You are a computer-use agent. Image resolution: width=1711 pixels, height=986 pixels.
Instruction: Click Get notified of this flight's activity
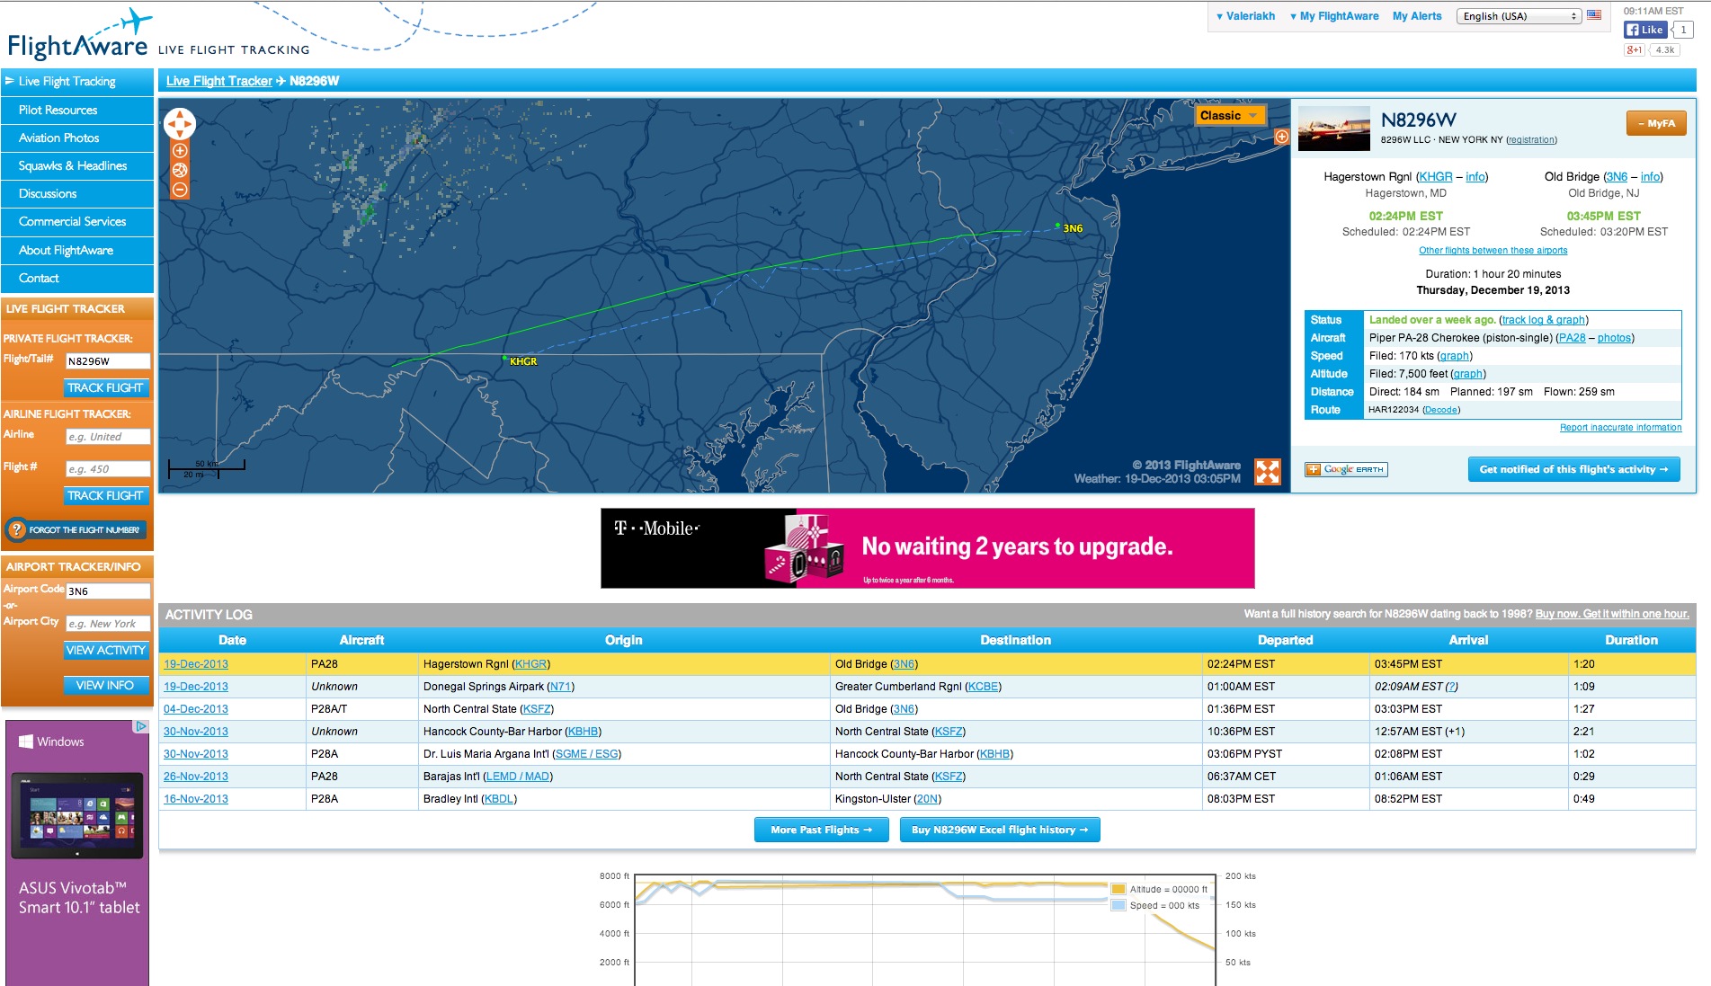[x=1573, y=469]
